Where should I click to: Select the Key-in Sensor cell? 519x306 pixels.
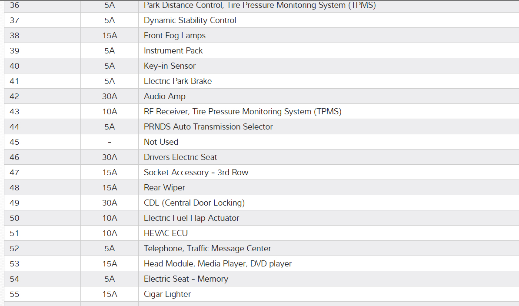coord(170,66)
